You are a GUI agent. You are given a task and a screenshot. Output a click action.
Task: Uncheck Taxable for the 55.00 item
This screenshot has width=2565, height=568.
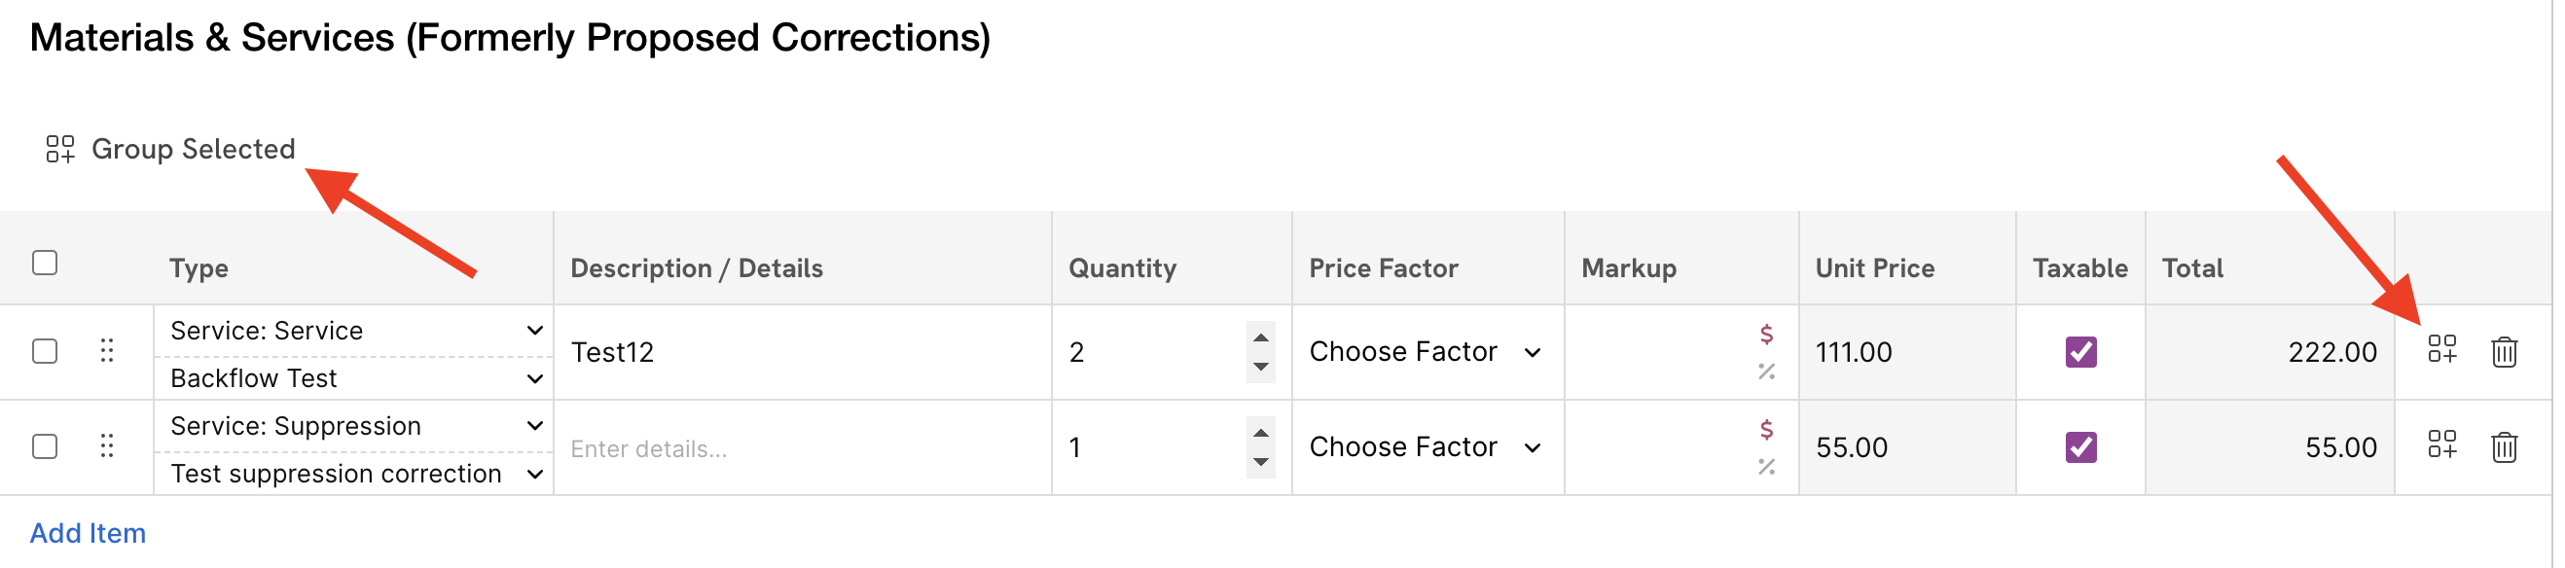coord(2080,447)
